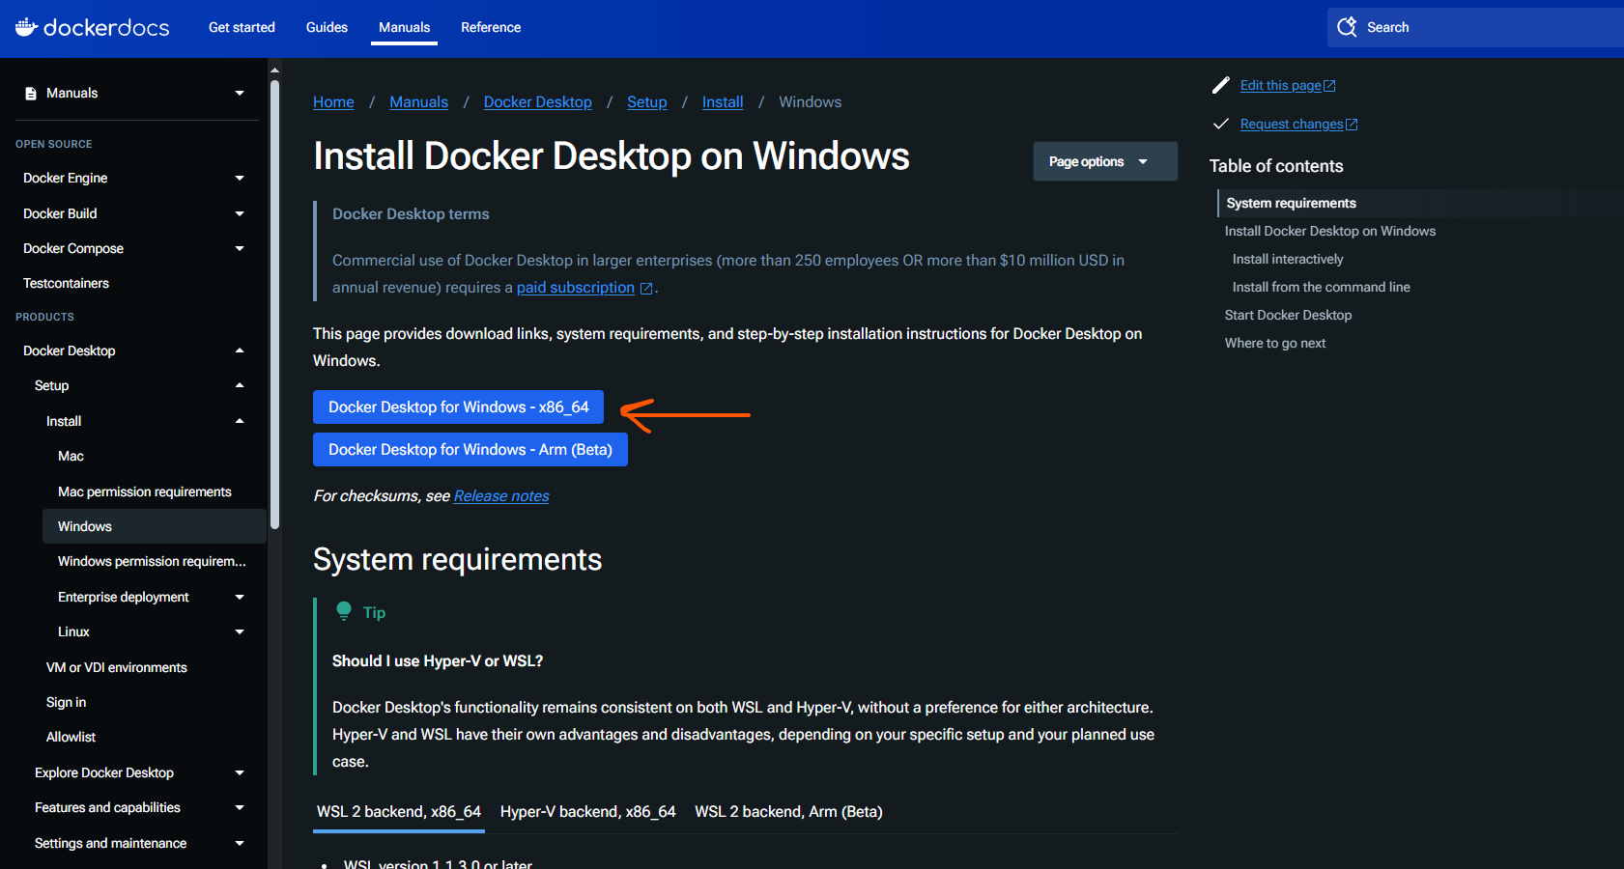Click the Manuals document icon in sidebar
The width and height of the screenshot is (1624, 869).
(31, 94)
